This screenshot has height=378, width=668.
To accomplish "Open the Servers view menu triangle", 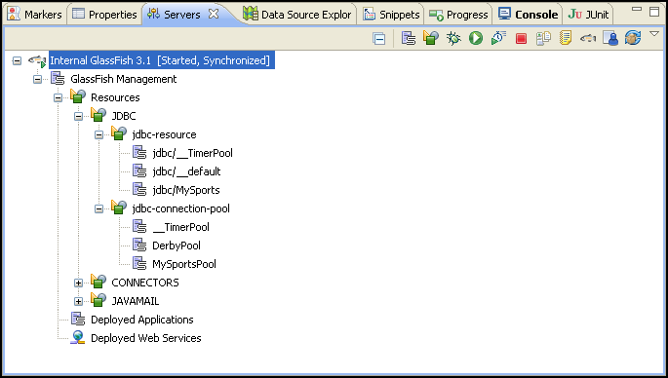I will pyautogui.click(x=654, y=34).
